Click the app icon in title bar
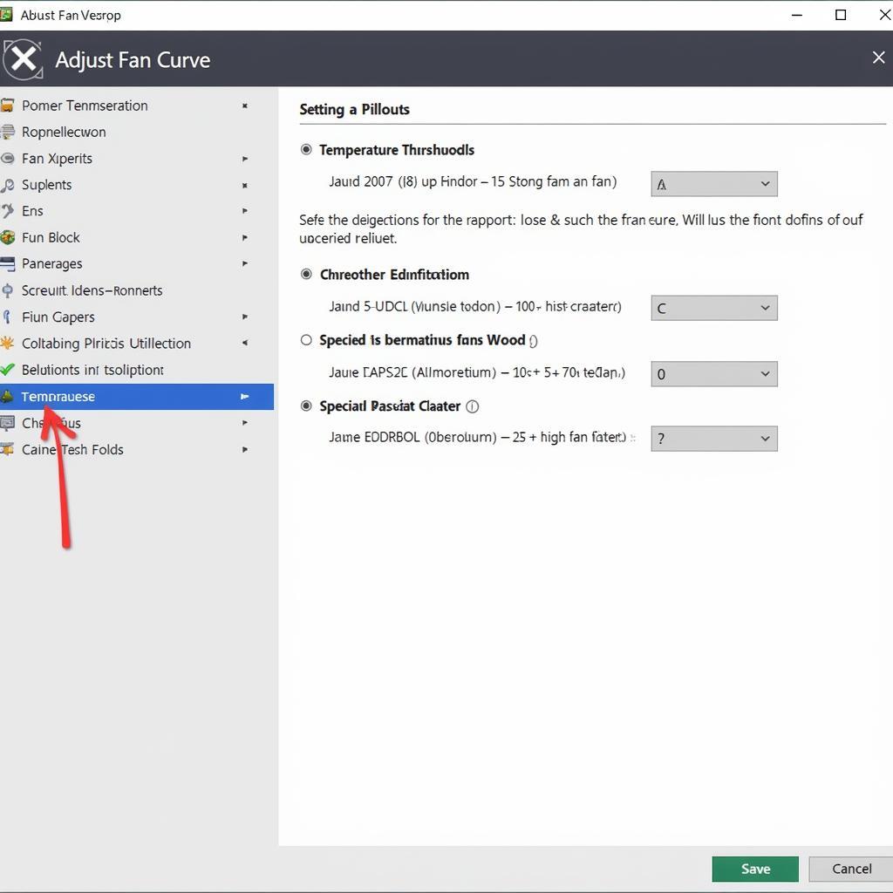Viewport: 893px width, 893px height. pyautogui.click(x=6, y=14)
